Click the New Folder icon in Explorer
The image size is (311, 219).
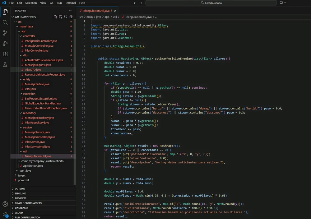coord(60,17)
